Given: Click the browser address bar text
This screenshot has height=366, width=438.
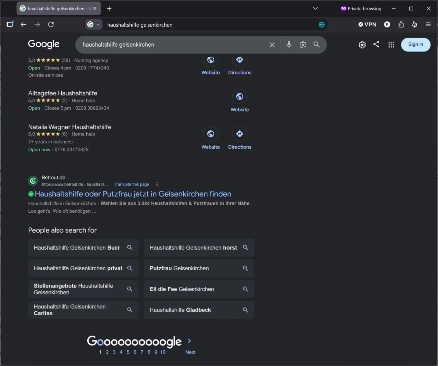Looking at the screenshot, I should [x=140, y=25].
